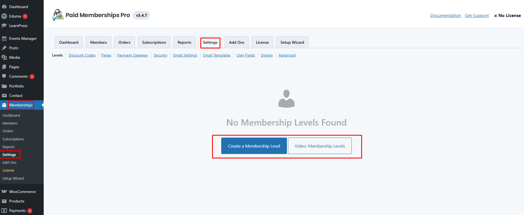Screen dimensions: 524x215
Task: Open Orders in Memberships submenu
Action: click(8, 131)
